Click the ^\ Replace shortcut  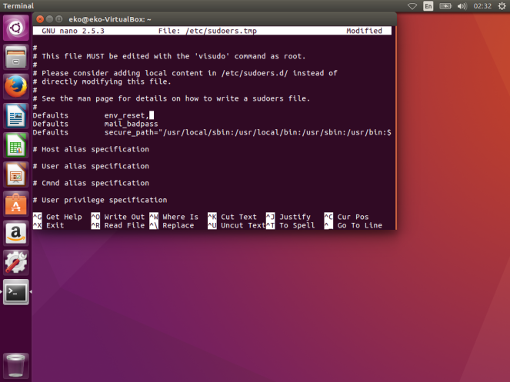172,225
